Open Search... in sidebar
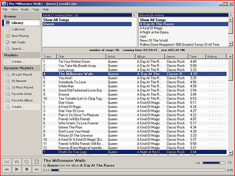The width and height of the screenshot is (235, 176). [x=22, y=49]
